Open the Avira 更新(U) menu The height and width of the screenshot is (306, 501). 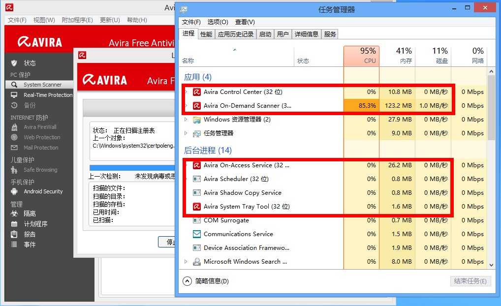coord(110,20)
